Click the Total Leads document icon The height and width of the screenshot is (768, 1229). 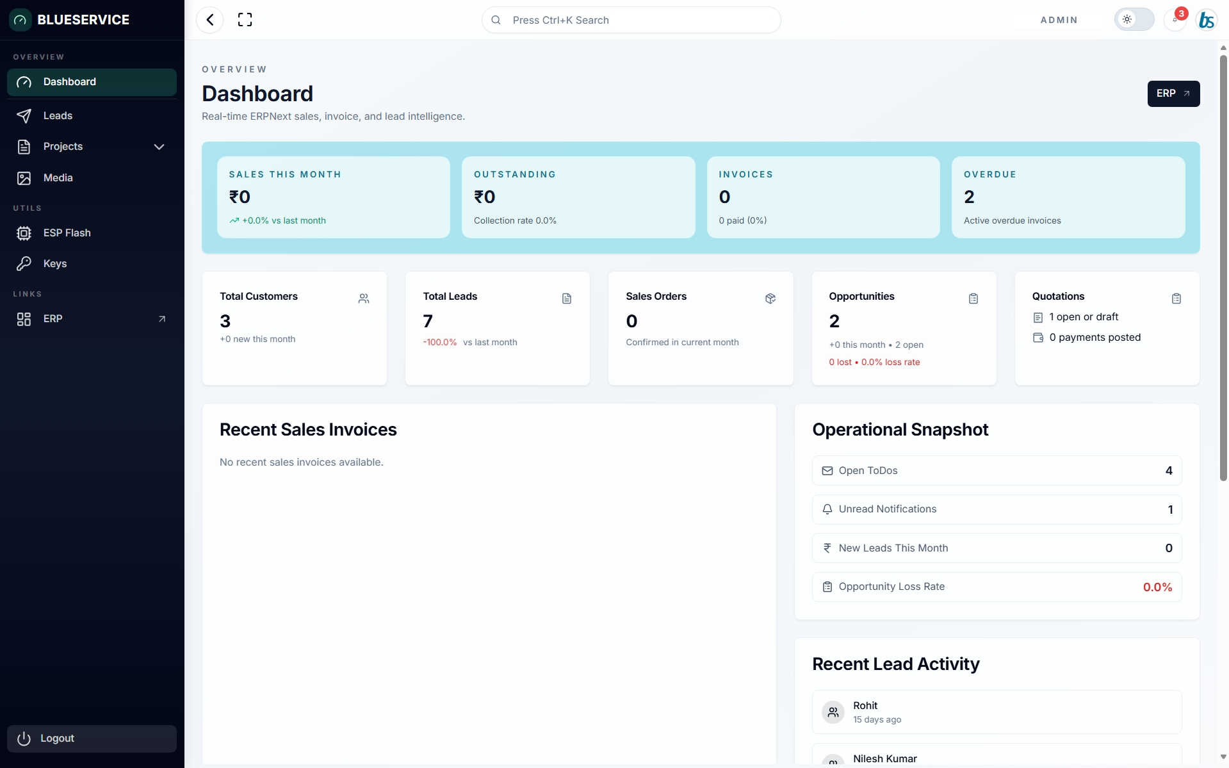pyautogui.click(x=567, y=298)
